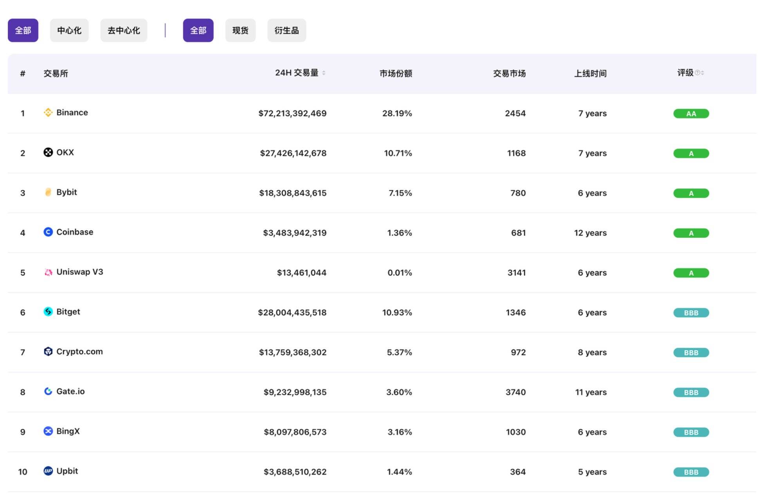Click the Binance logo icon
764x500 pixels.
48,113
